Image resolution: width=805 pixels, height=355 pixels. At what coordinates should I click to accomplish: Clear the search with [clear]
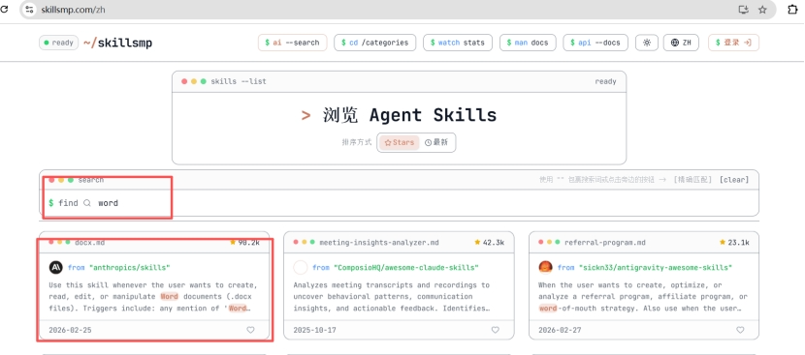(733, 180)
